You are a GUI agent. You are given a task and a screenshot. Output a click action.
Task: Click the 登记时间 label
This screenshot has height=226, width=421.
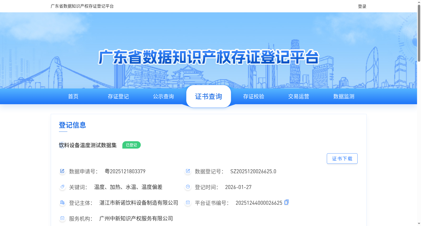coord(207,187)
